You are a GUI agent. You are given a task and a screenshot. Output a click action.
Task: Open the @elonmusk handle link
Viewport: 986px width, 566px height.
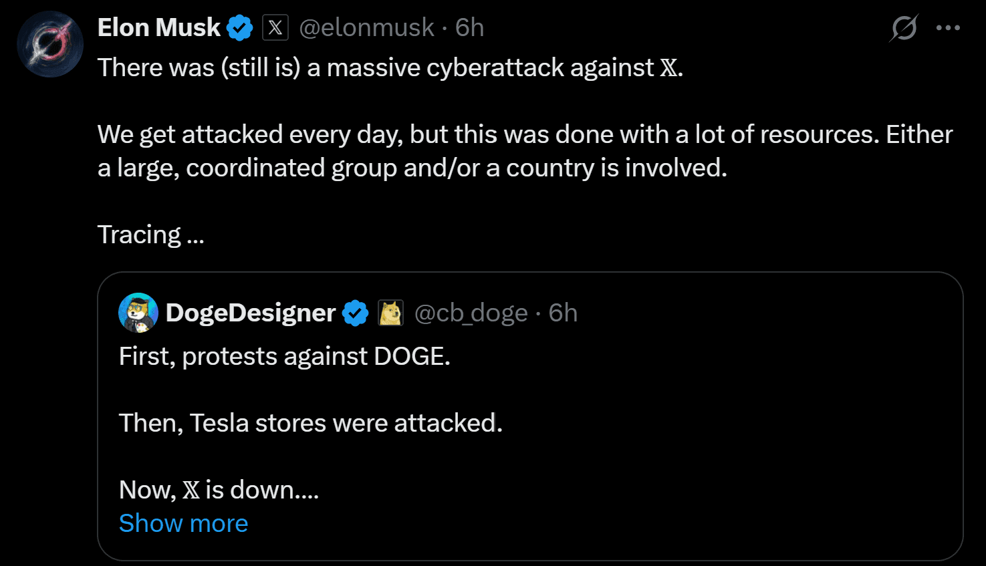(x=366, y=27)
